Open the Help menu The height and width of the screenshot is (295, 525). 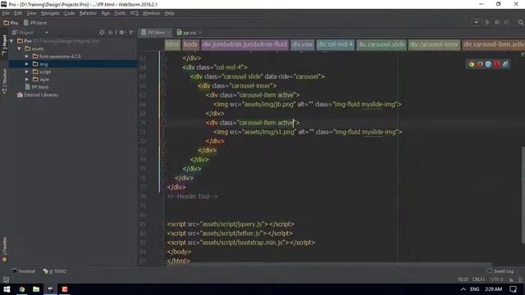coord(170,13)
